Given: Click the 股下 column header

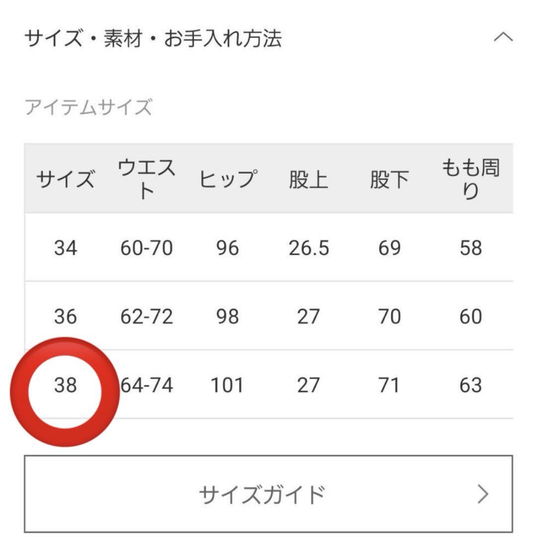Looking at the screenshot, I should [x=389, y=179].
